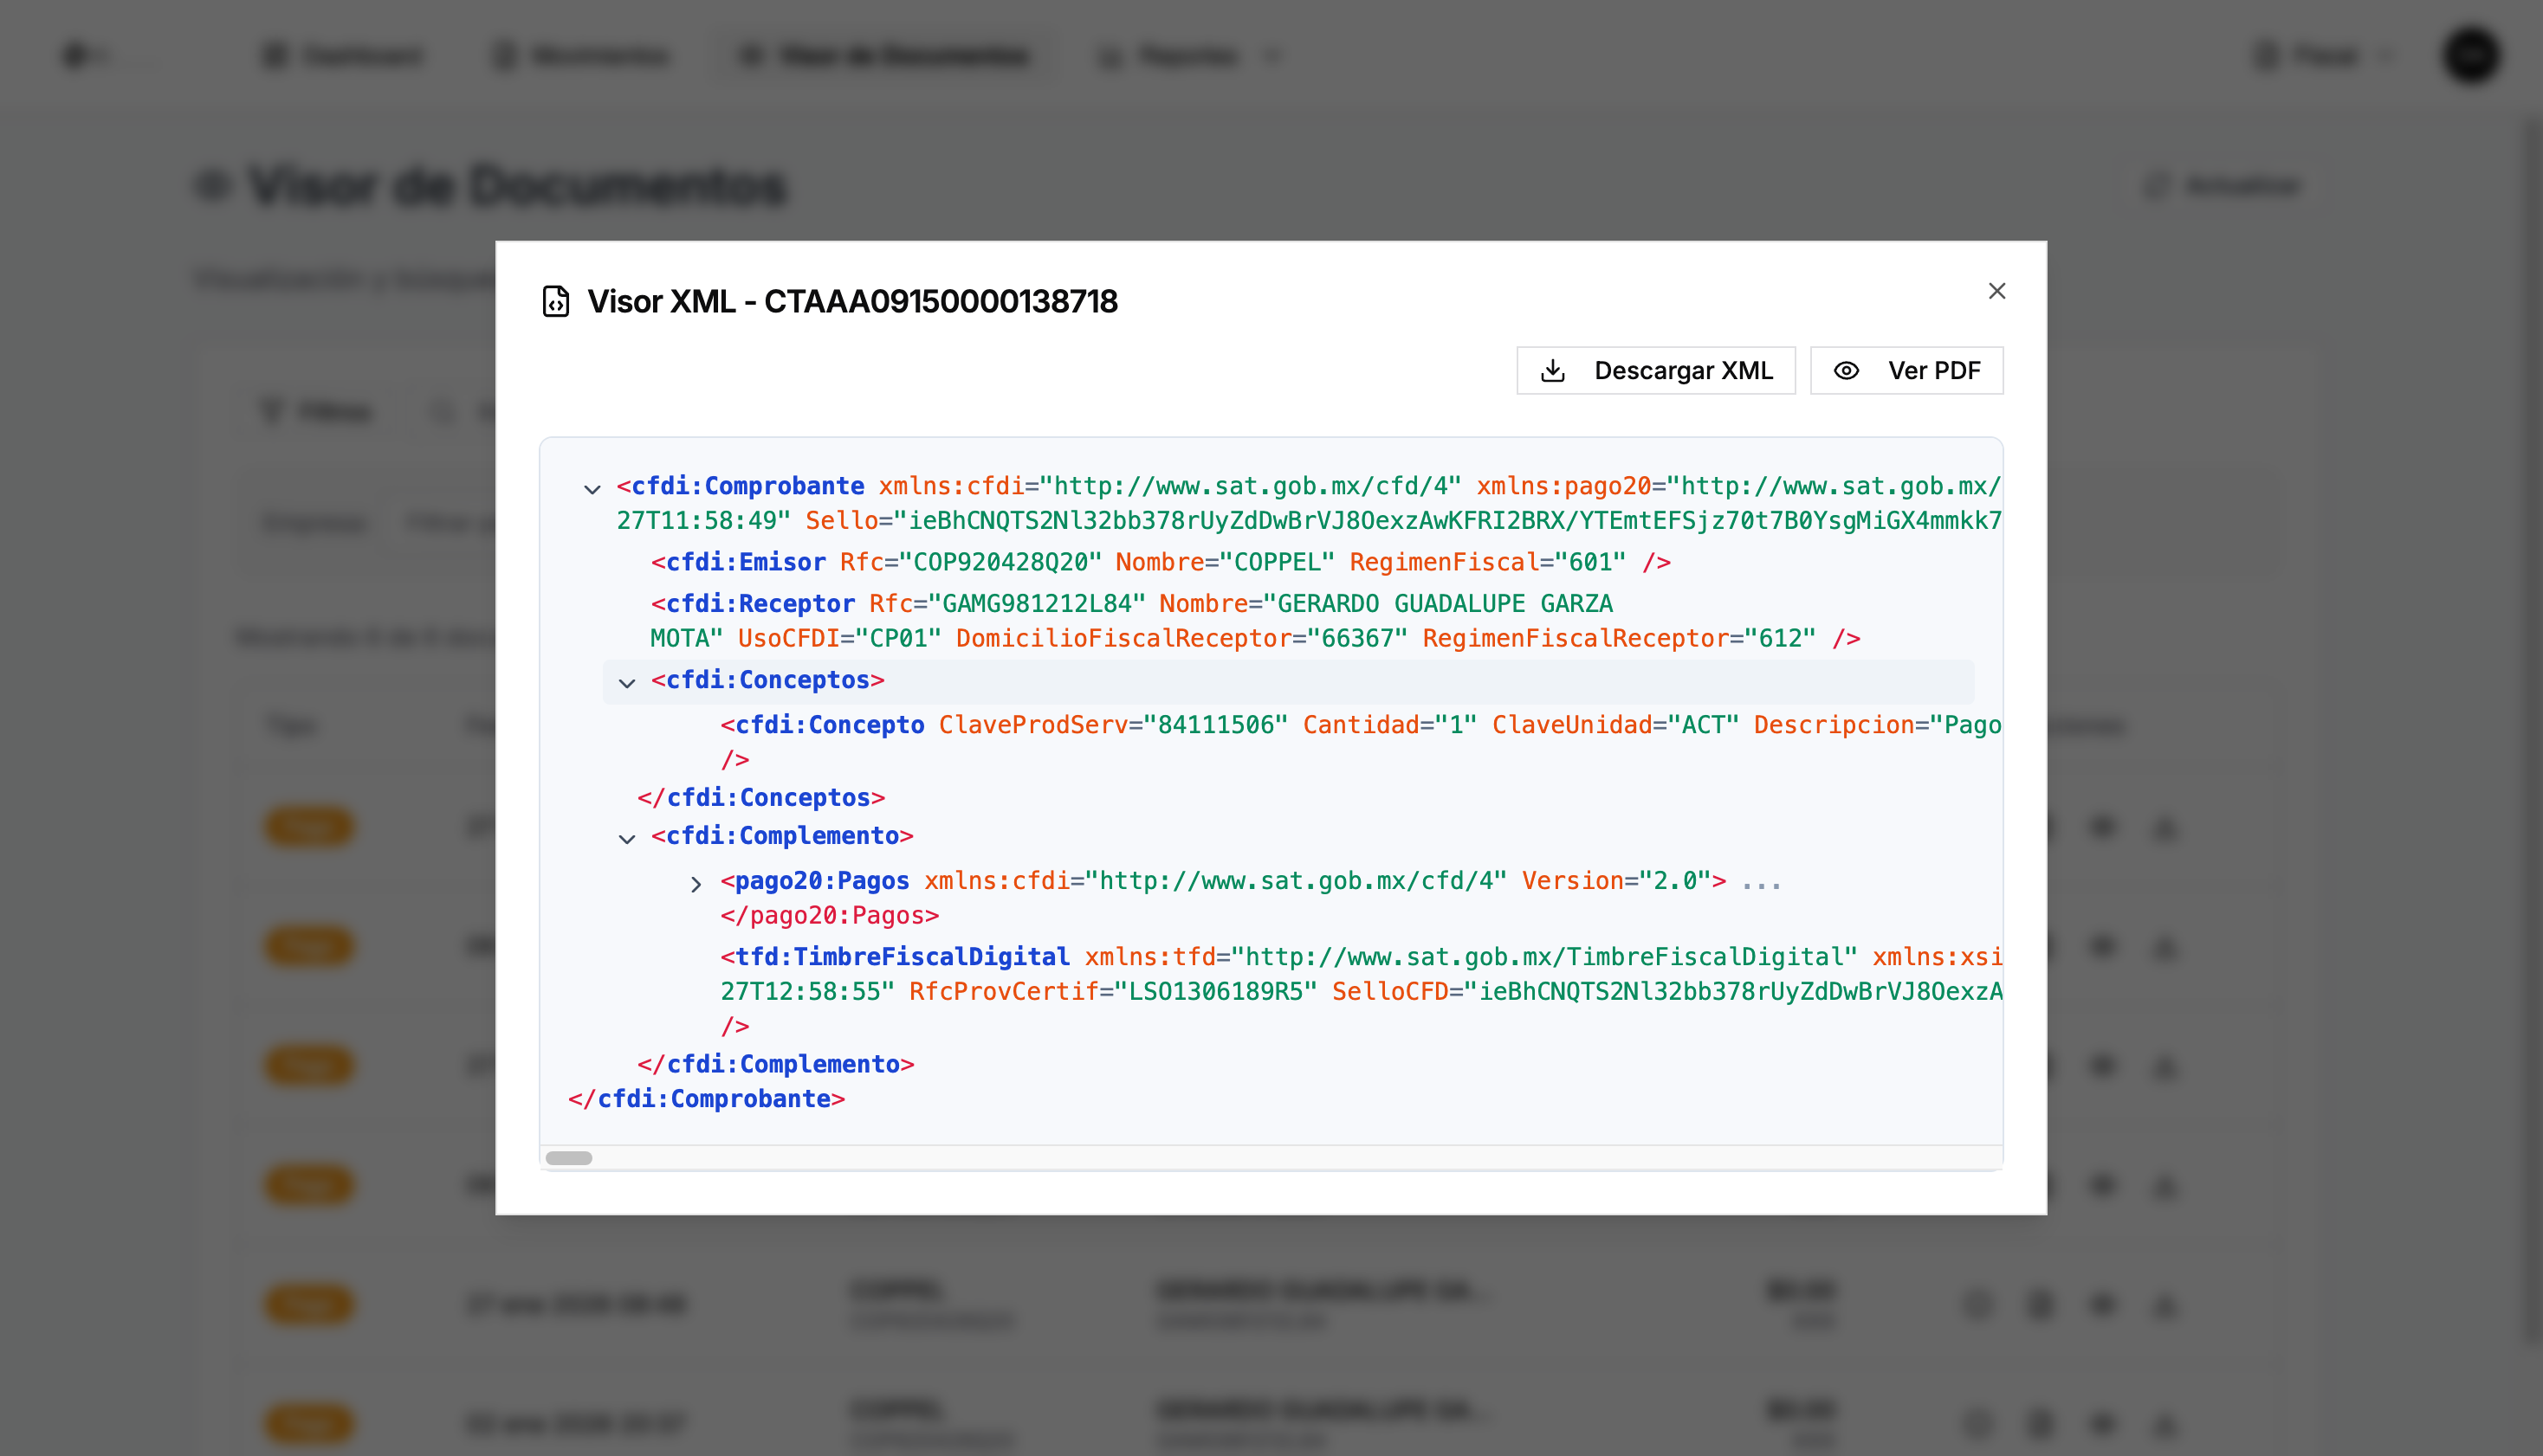Open the document with Ver PDF
The image size is (2543, 1456).
1906,371
